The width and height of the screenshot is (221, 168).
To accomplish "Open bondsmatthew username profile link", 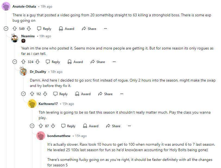I will 59,136.
